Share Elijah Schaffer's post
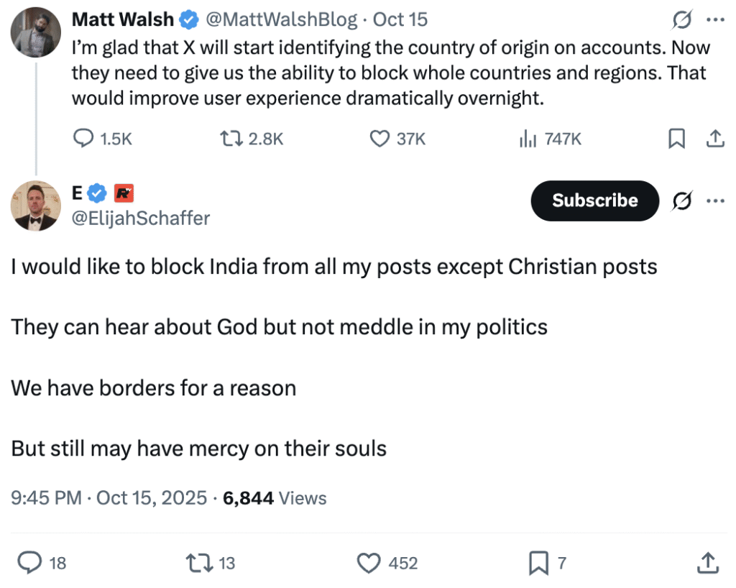Image resolution: width=736 pixels, height=588 pixels. (x=707, y=563)
